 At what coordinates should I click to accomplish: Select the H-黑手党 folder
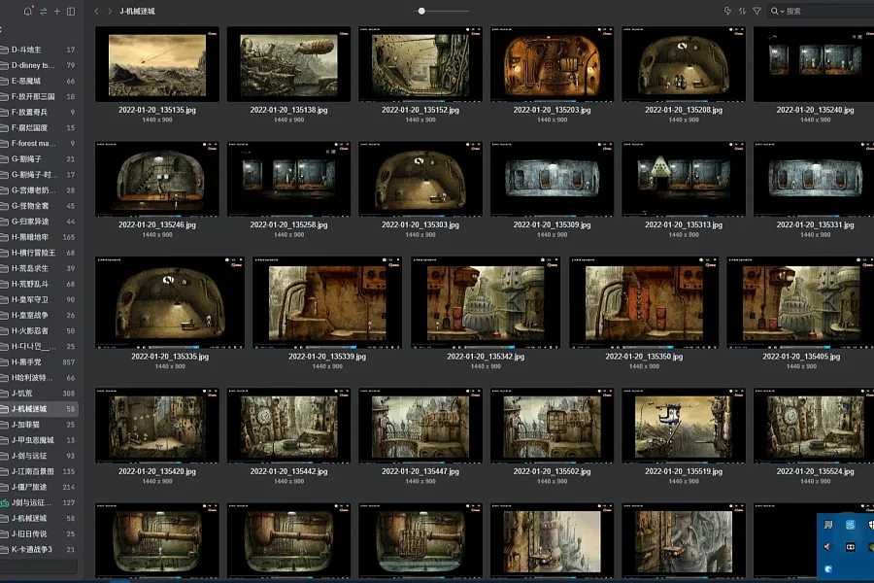point(39,362)
